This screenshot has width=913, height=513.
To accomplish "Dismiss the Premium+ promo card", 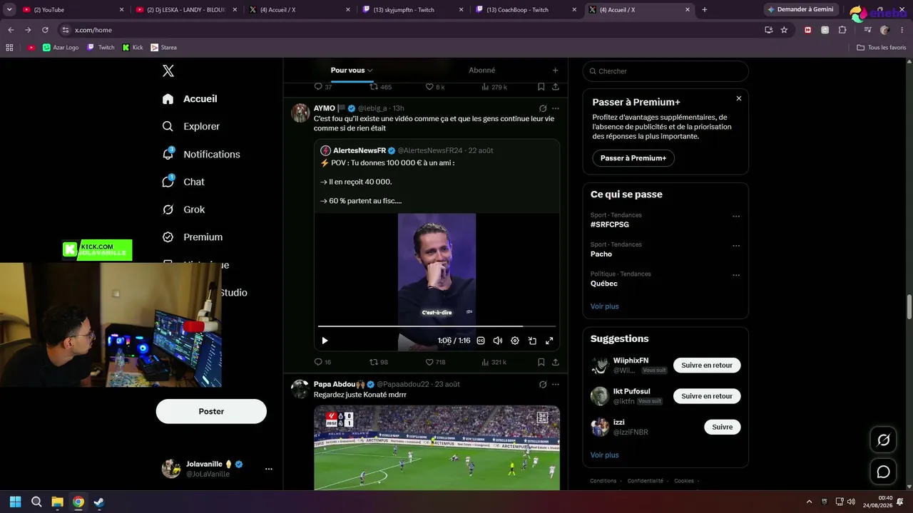I will click(739, 98).
